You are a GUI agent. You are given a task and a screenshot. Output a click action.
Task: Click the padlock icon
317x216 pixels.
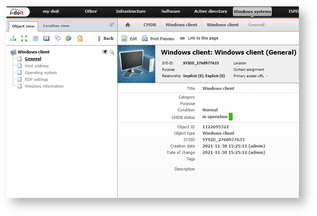click(80, 38)
